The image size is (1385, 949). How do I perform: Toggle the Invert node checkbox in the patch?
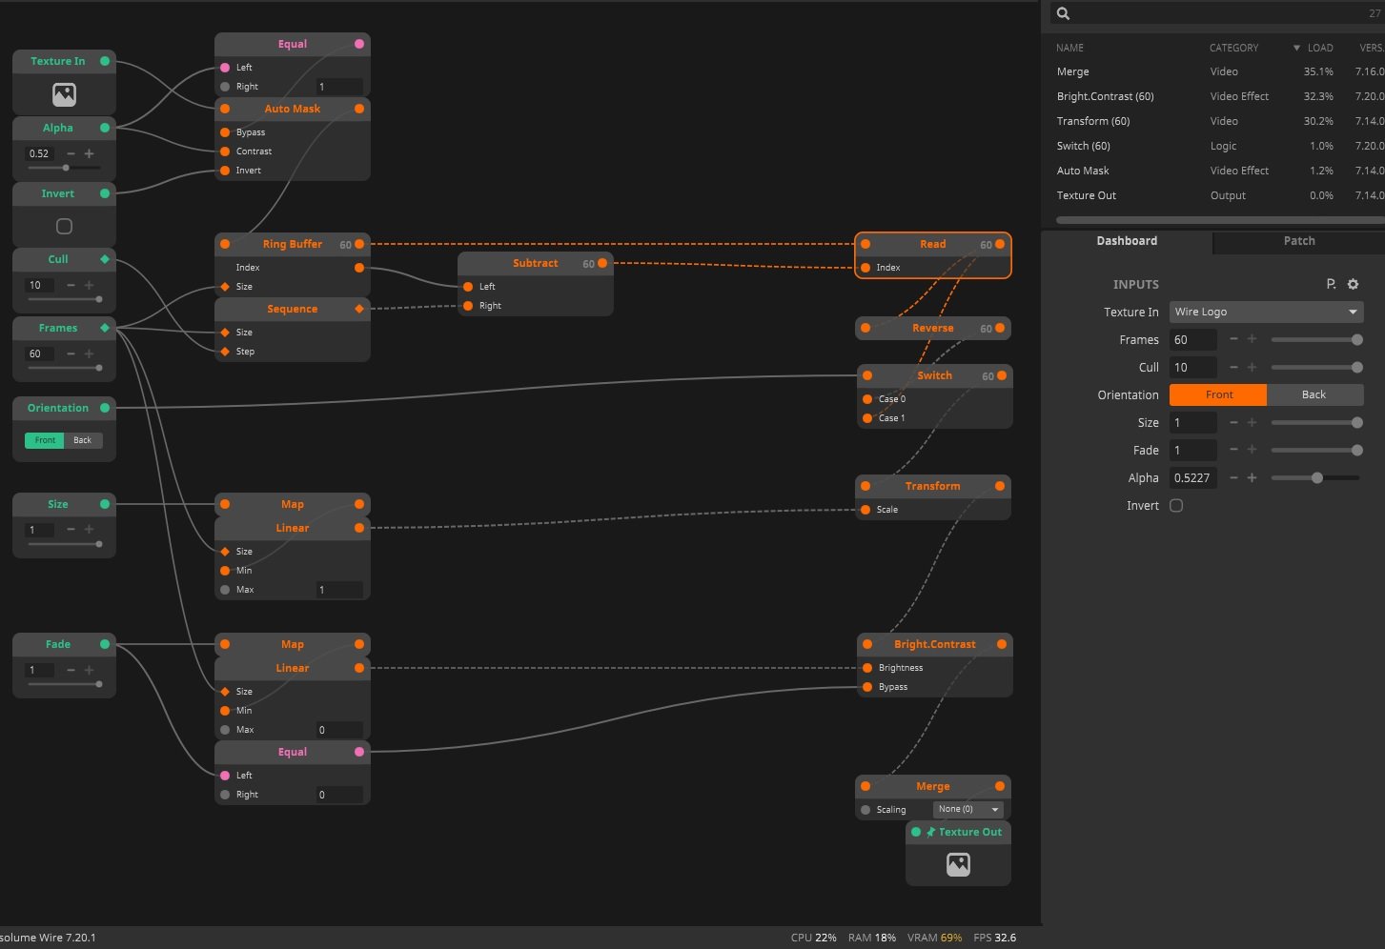click(64, 227)
